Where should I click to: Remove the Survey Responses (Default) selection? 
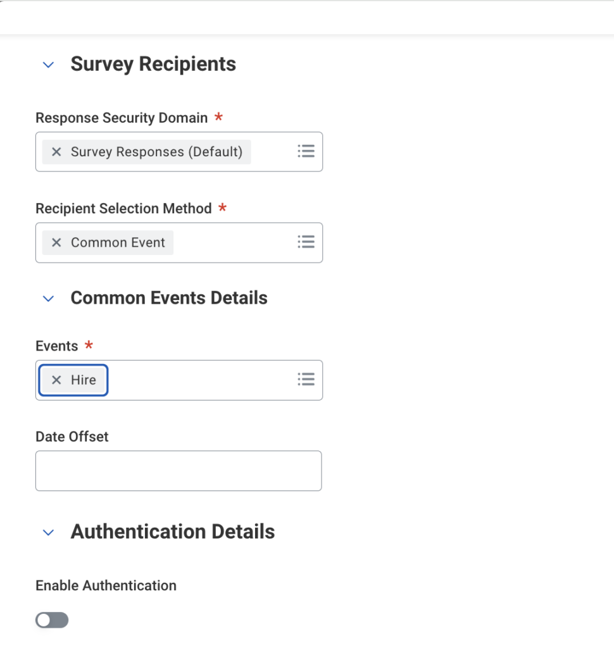coord(56,152)
